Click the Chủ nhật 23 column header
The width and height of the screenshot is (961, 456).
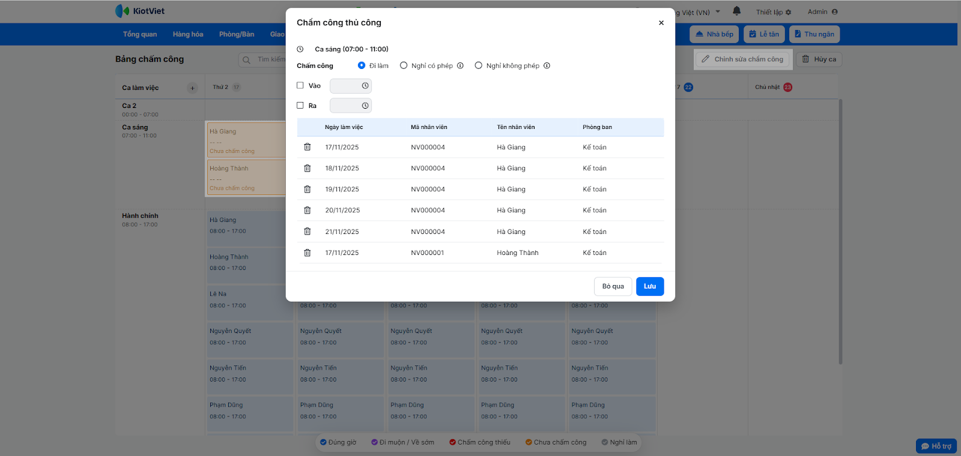tap(774, 87)
